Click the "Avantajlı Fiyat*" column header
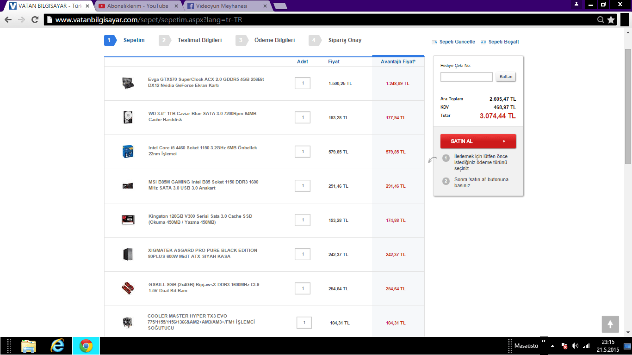The height and width of the screenshot is (355, 632). coord(398,61)
